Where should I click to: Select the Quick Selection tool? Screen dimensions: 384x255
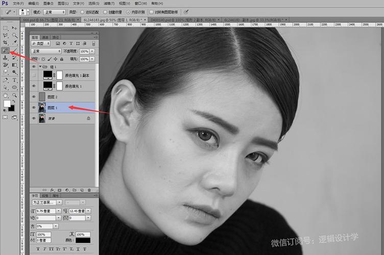(14, 36)
